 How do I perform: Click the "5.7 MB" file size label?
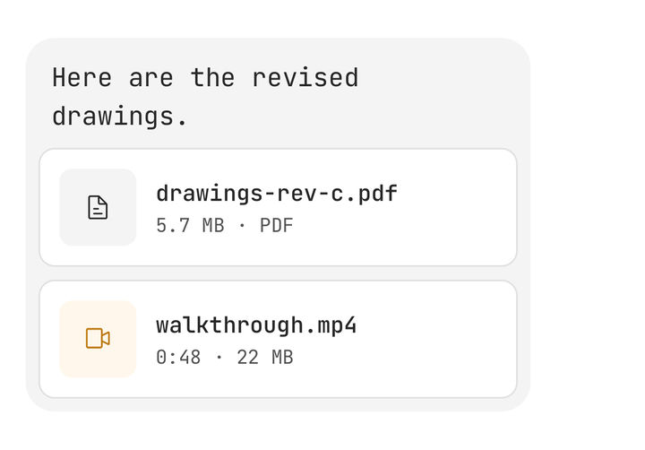(x=190, y=226)
